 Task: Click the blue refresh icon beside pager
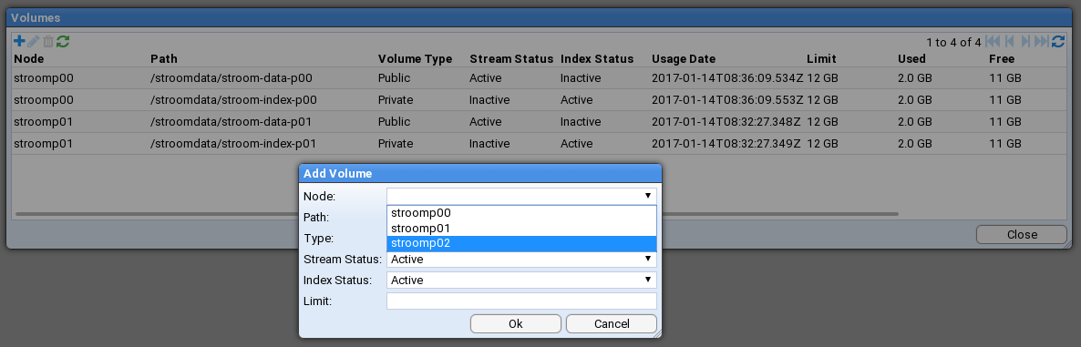[x=1058, y=41]
